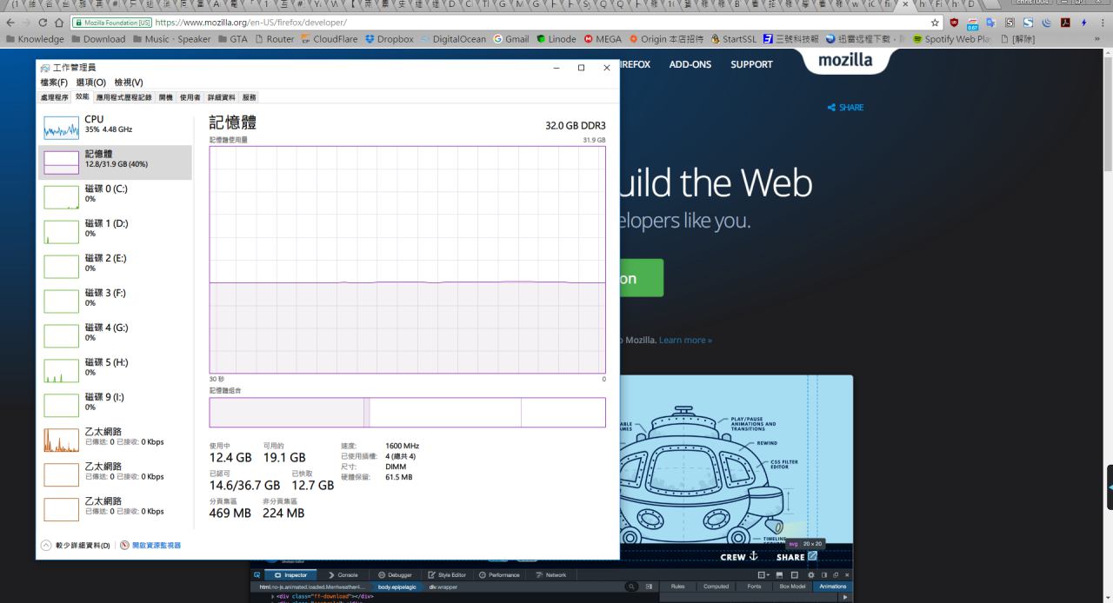Click the Google Translate extension icon
The width and height of the screenshot is (1113, 603).
991,23
